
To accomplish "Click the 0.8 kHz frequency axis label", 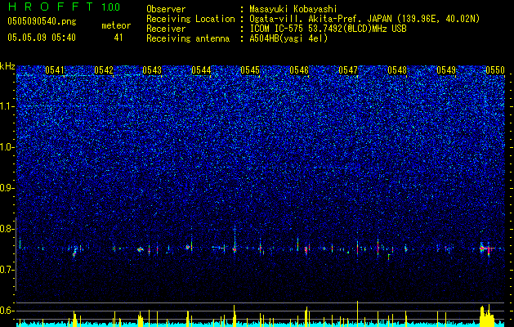I will point(7,229).
